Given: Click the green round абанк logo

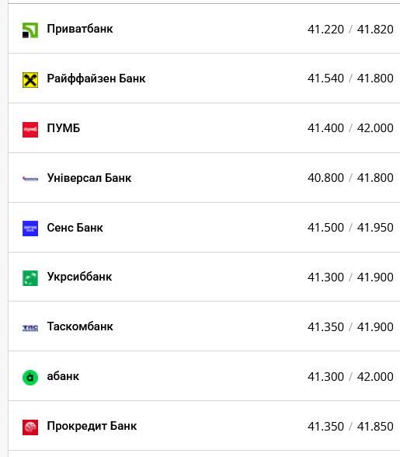Looking at the screenshot, I should pos(30,378).
